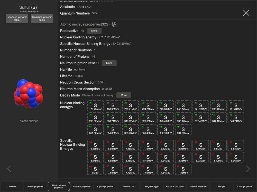Viewport: 257px width, 192px height.
Task: Select isotope 26 S tile showing 170.25MeV
Action: 95,106
